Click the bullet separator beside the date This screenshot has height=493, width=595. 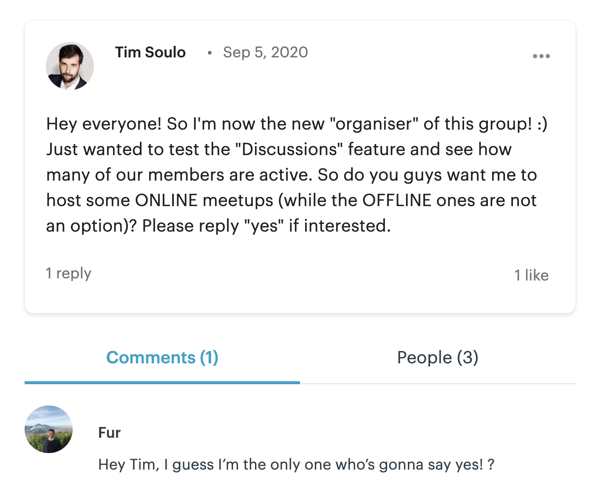pyautogui.click(x=210, y=53)
